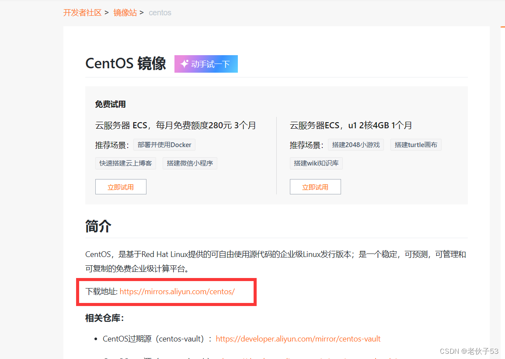Select the centos breadcrumb item
This screenshot has height=359, width=505.
coord(160,13)
